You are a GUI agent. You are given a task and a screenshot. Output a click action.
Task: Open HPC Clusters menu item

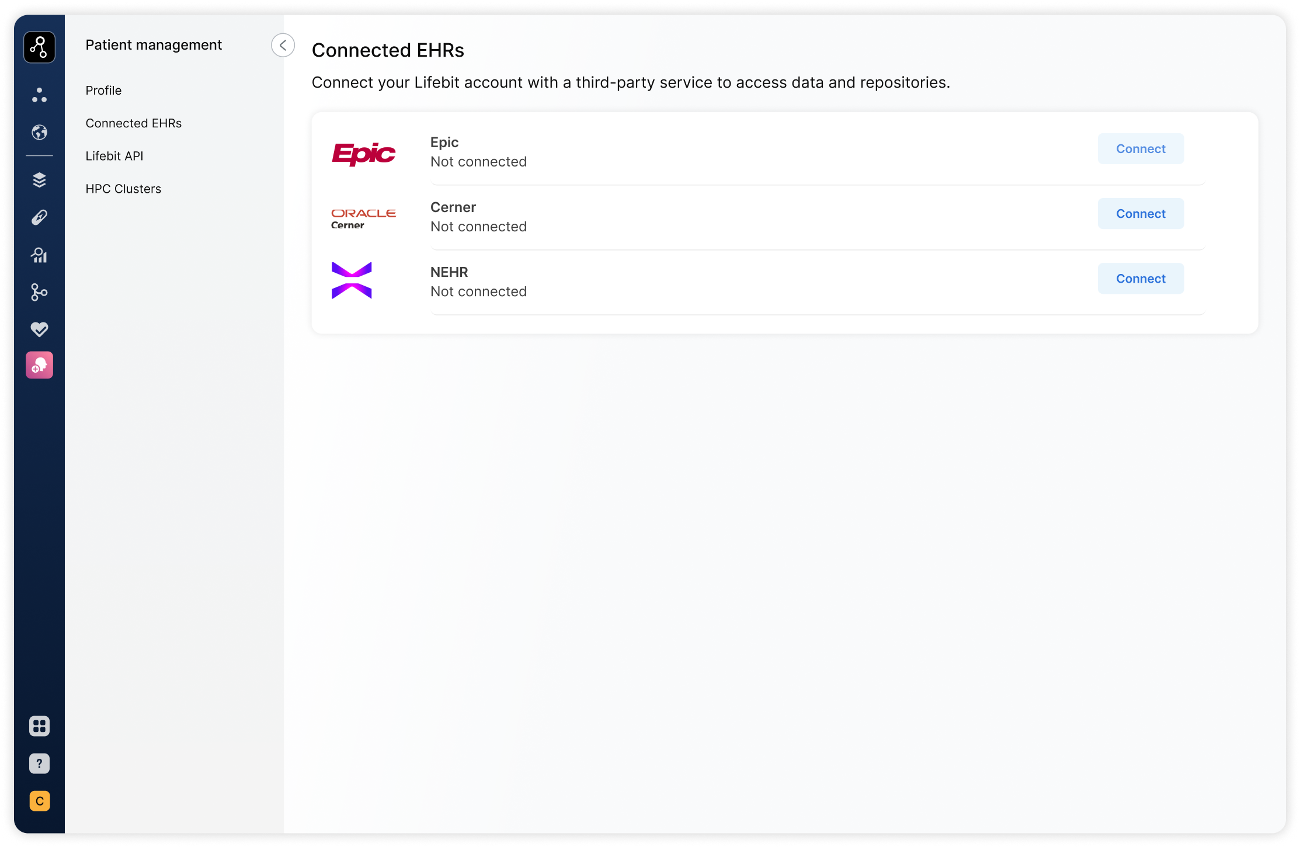point(123,189)
